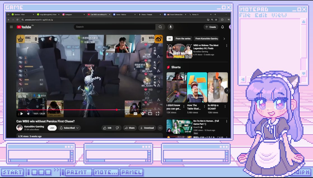The height and width of the screenshot is (178, 313).
Task: Open the 'How The Table Illusi...' short
Action: pos(197,87)
